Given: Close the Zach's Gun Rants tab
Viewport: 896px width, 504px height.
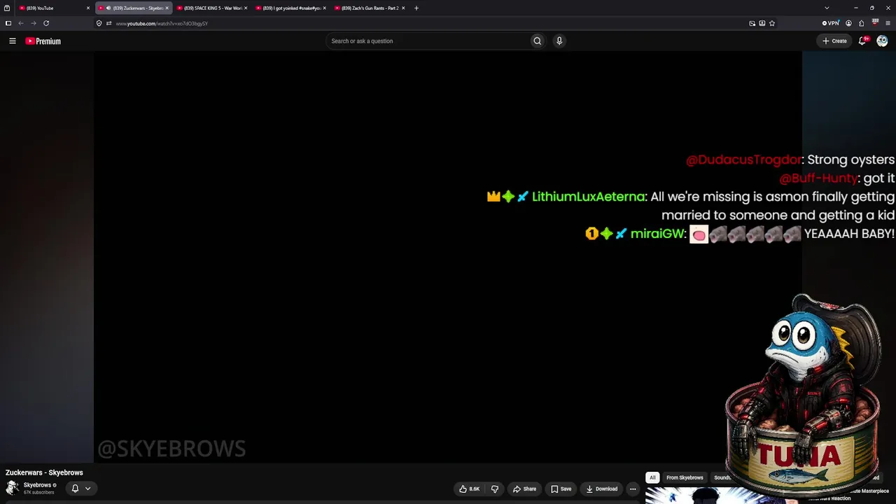Looking at the screenshot, I should point(403,8).
